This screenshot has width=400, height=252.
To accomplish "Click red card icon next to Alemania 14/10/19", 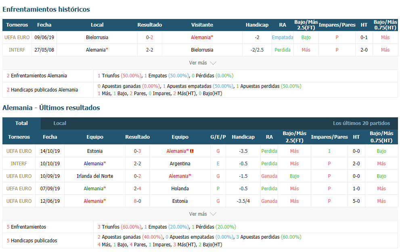I will pos(192,151).
